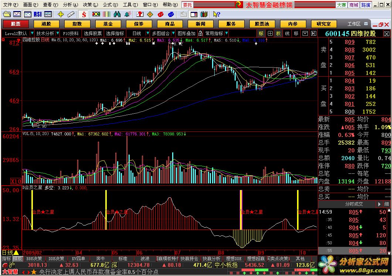The width and height of the screenshot is (392, 276).
Task: Click the 图形叠加 button
Action: click(x=187, y=33)
